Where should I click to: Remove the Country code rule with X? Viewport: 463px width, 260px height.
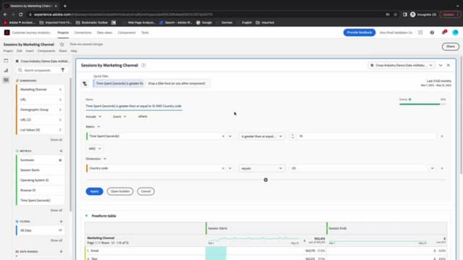click(x=442, y=169)
